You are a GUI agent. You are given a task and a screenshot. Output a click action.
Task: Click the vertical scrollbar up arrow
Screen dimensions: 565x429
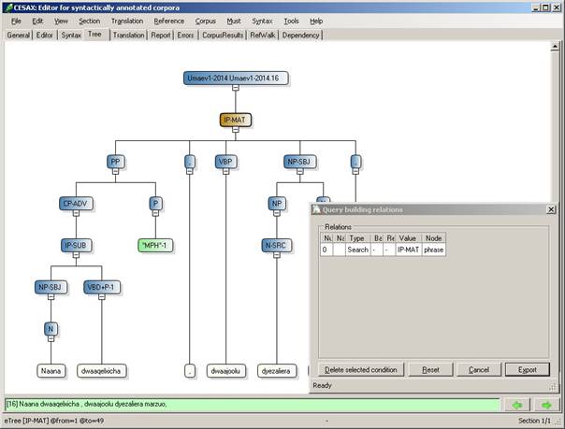tap(555, 47)
